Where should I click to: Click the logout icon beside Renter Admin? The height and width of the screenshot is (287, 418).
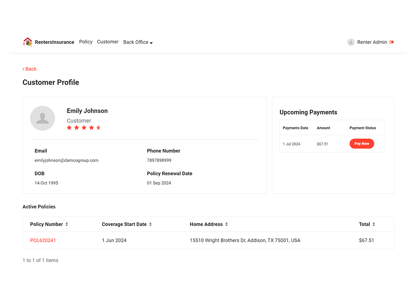click(x=392, y=42)
